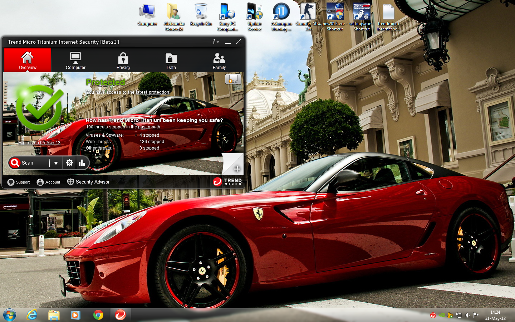Click the Trend Micro logo

coord(227,182)
